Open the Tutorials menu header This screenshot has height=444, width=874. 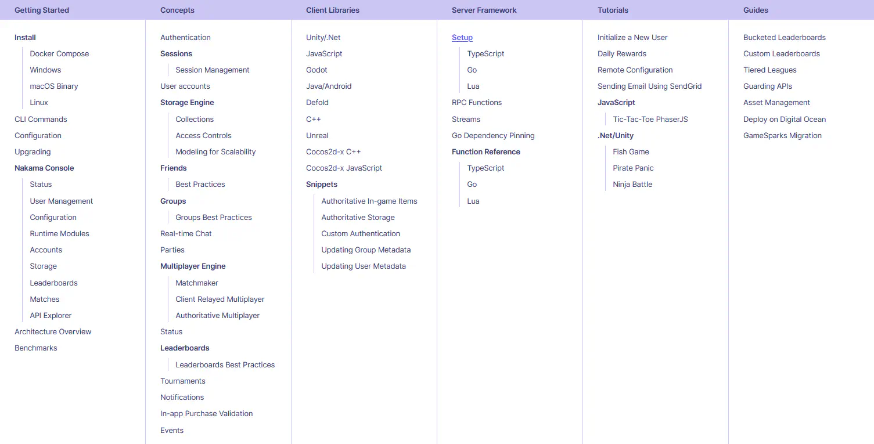point(613,10)
